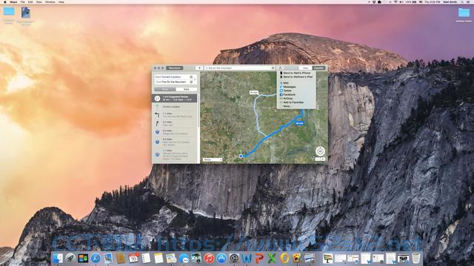Open Calendar from the dock

tap(133, 258)
